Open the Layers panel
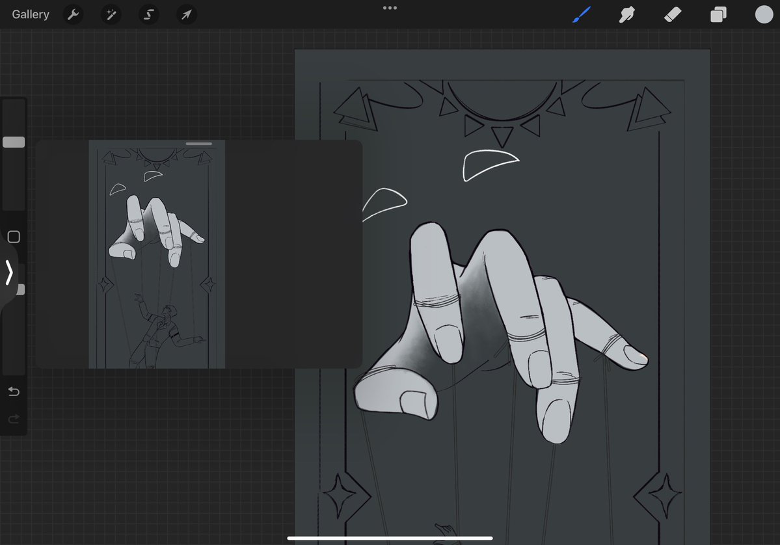Image resolution: width=780 pixels, height=545 pixels. (x=718, y=14)
